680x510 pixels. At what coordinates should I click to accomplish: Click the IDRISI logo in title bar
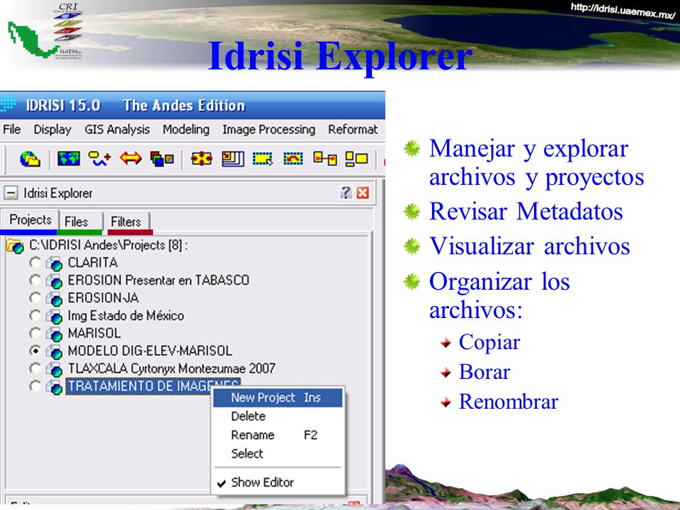(x=8, y=105)
